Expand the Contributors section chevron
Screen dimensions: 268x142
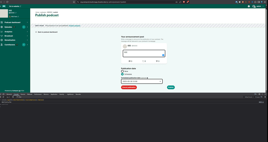[x=27, y=45]
